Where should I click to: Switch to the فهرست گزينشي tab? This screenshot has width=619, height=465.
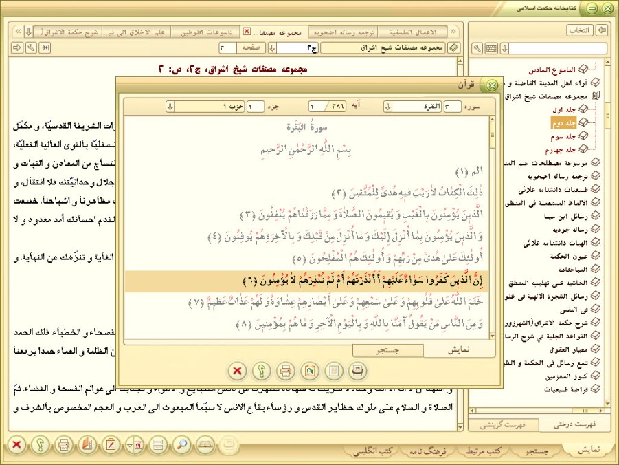pyautogui.click(x=502, y=425)
